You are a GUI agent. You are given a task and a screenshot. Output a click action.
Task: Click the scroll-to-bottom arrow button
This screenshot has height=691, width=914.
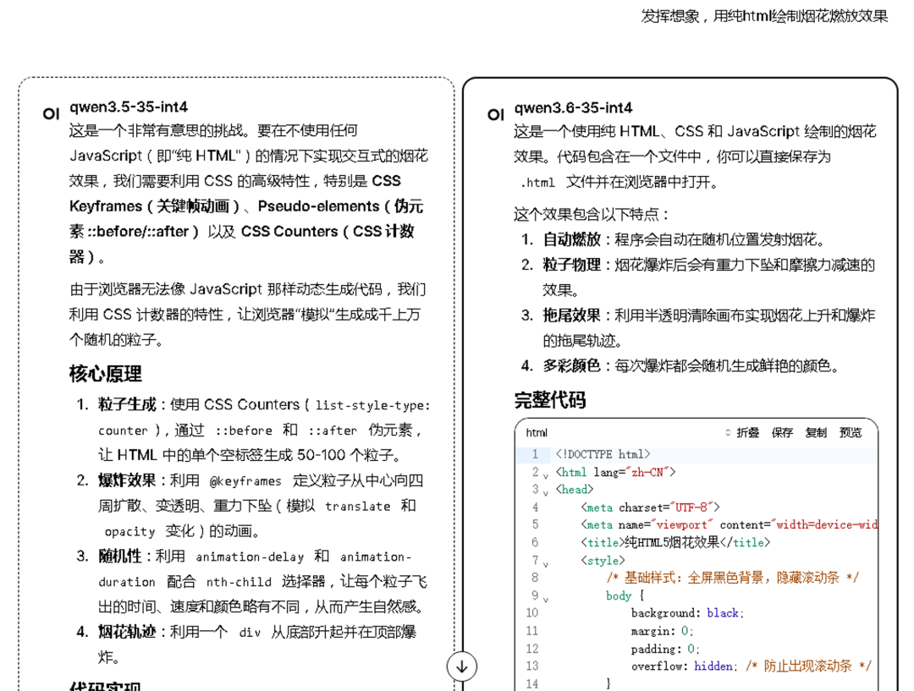[462, 666]
